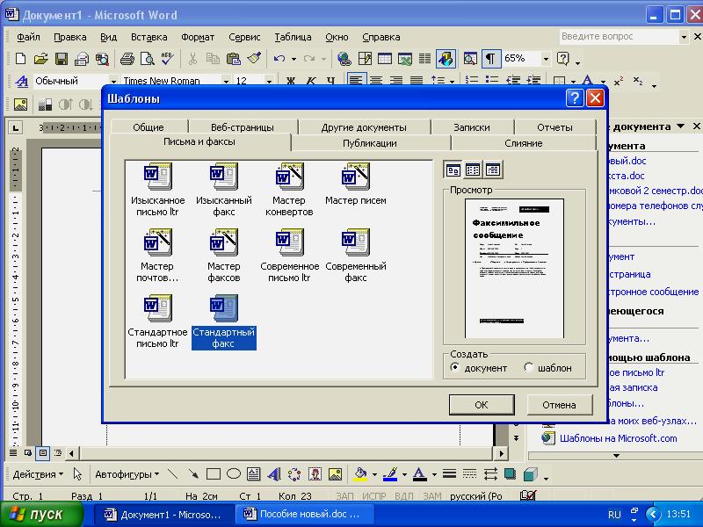The height and width of the screenshot is (527, 703).
Task: Click the Fill Color bucket swatch
Action: (x=360, y=474)
